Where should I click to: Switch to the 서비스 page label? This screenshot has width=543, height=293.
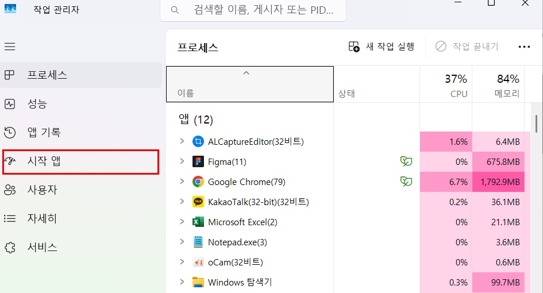tap(43, 247)
